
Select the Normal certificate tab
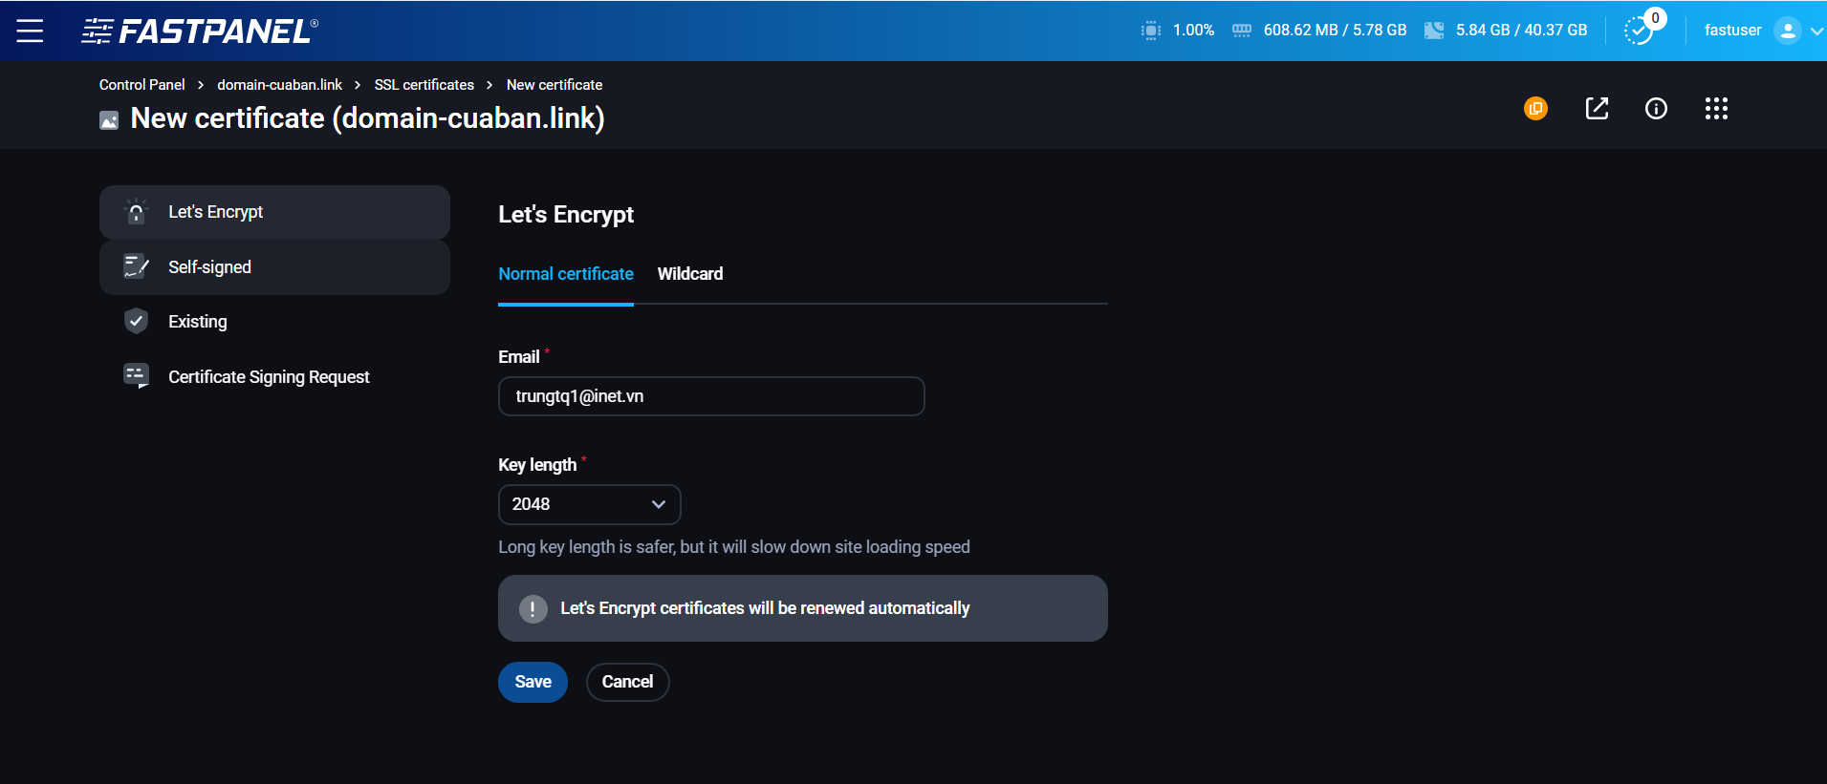coord(566,274)
